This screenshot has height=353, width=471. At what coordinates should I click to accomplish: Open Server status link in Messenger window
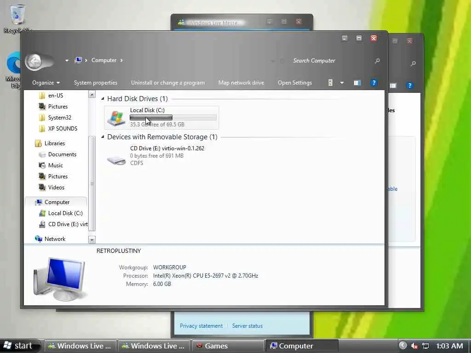pyautogui.click(x=247, y=326)
